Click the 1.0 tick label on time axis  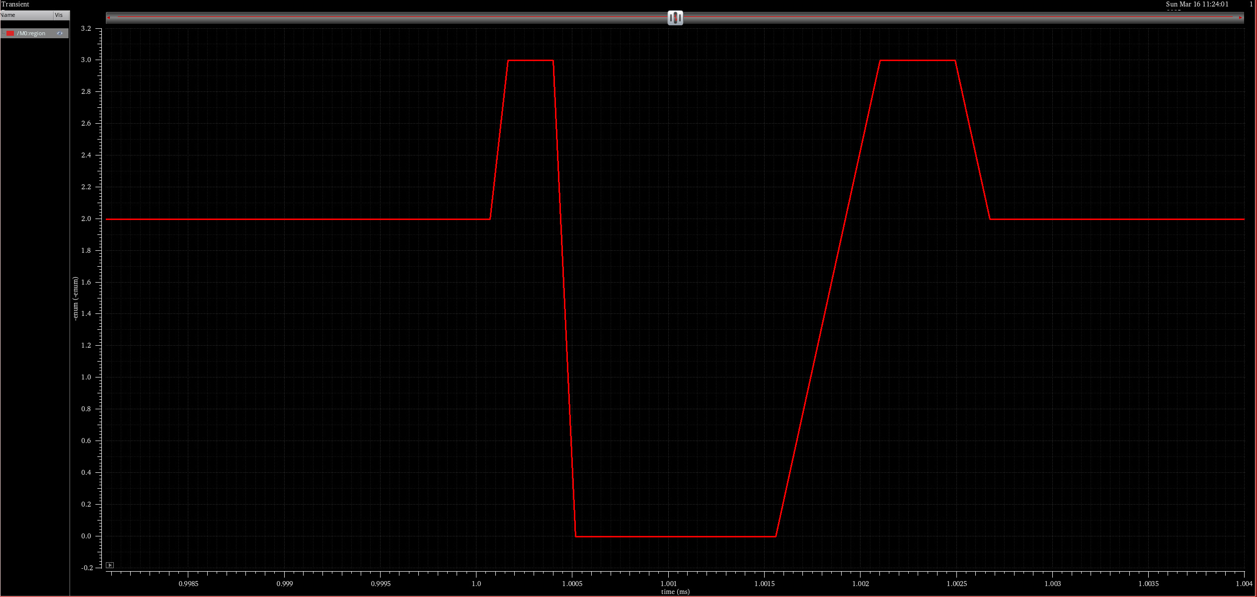[x=476, y=584]
